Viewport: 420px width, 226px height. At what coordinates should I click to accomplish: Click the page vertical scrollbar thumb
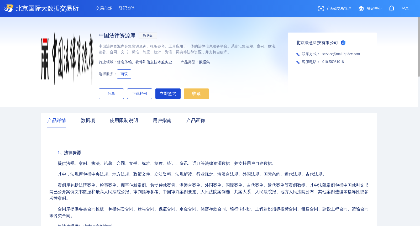(x=419, y=47)
